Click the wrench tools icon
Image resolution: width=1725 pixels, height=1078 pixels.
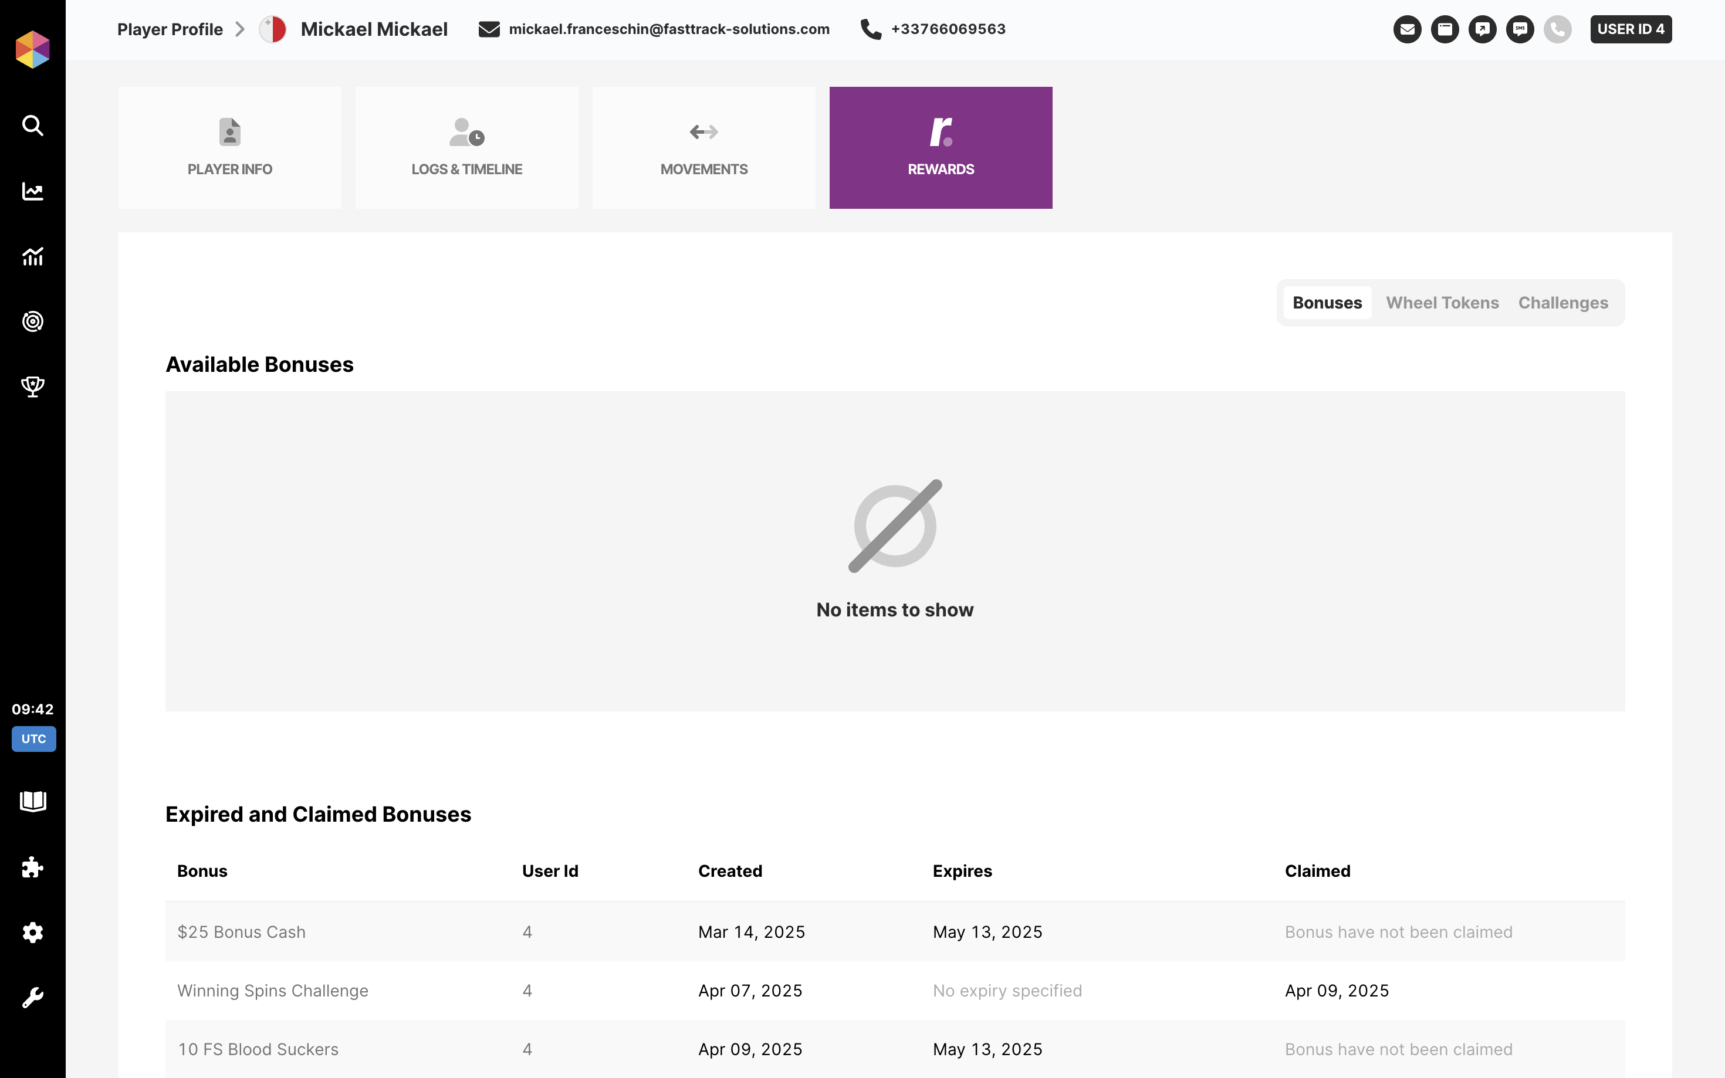(x=33, y=998)
